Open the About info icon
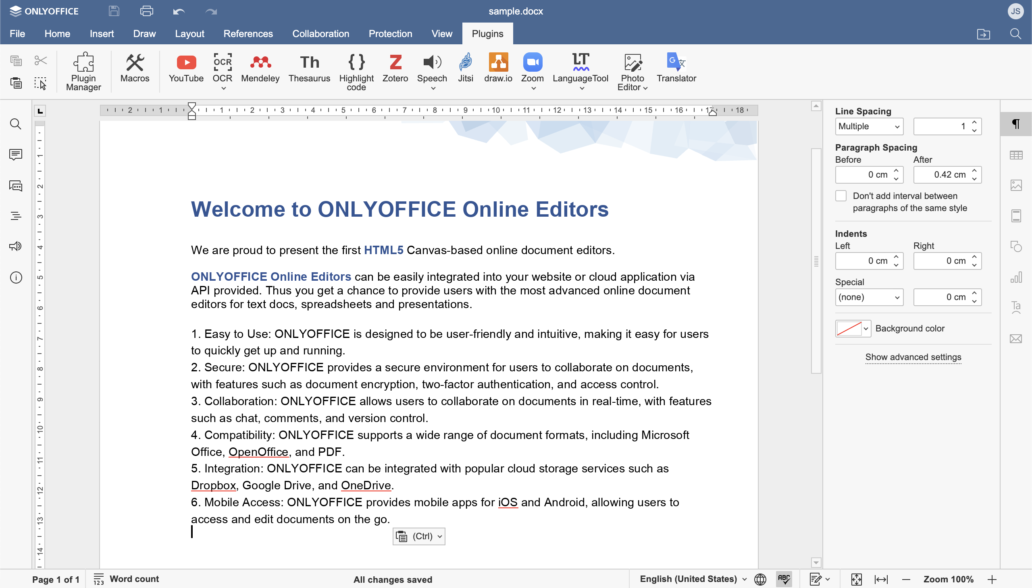The width and height of the screenshot is (1032, 588). pos(15,277)
